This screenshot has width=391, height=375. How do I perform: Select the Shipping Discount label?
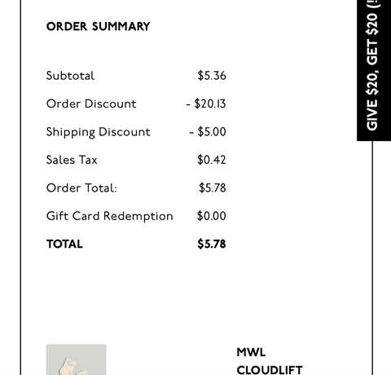pyautogui.click(x=98, y=132)
